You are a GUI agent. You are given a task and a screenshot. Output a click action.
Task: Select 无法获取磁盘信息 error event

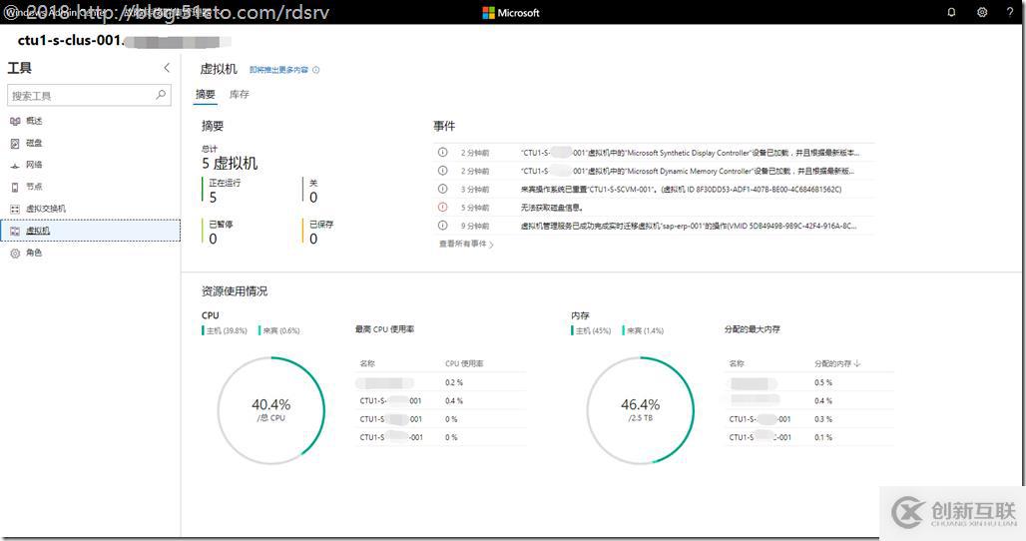click(x=654, y=208)
